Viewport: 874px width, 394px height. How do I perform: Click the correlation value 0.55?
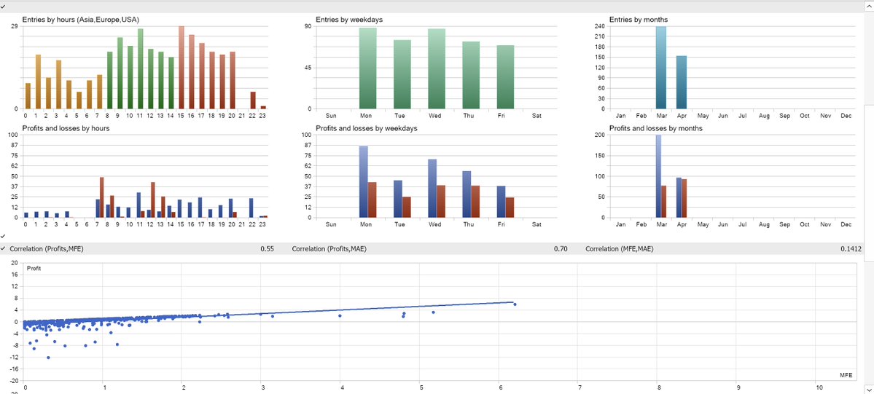click(267, 248)
